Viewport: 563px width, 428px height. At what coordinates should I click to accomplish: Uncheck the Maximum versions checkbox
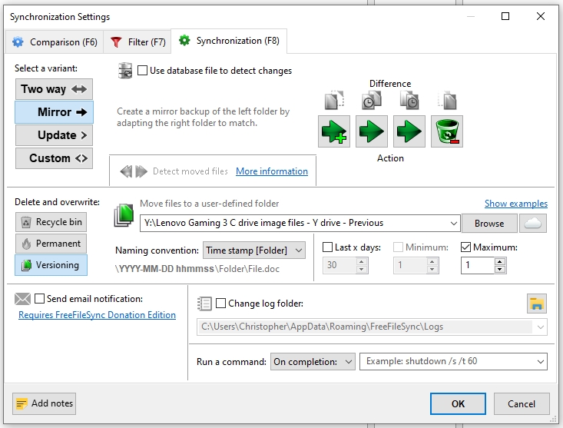(465, 247)
